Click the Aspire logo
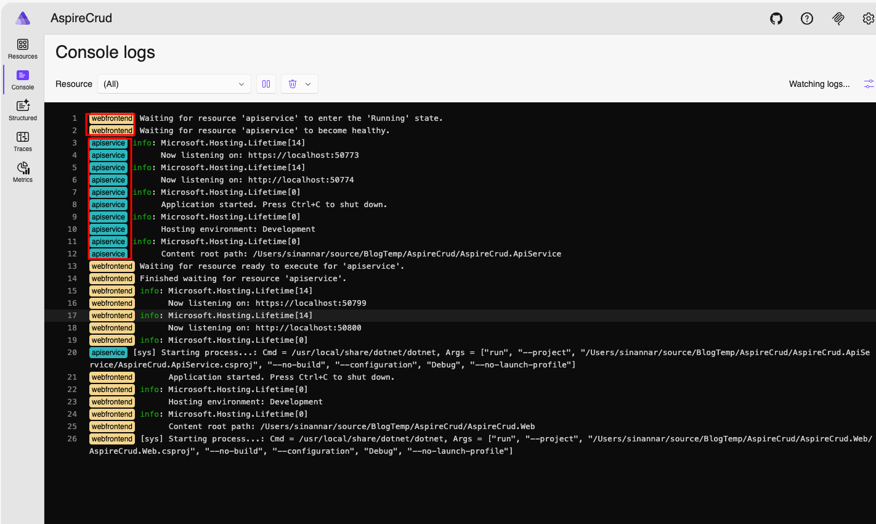 (23, 18)
